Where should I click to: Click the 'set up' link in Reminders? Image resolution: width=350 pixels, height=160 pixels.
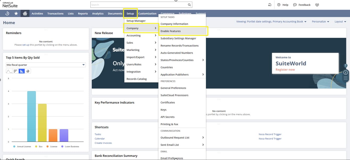coord(26,45)
